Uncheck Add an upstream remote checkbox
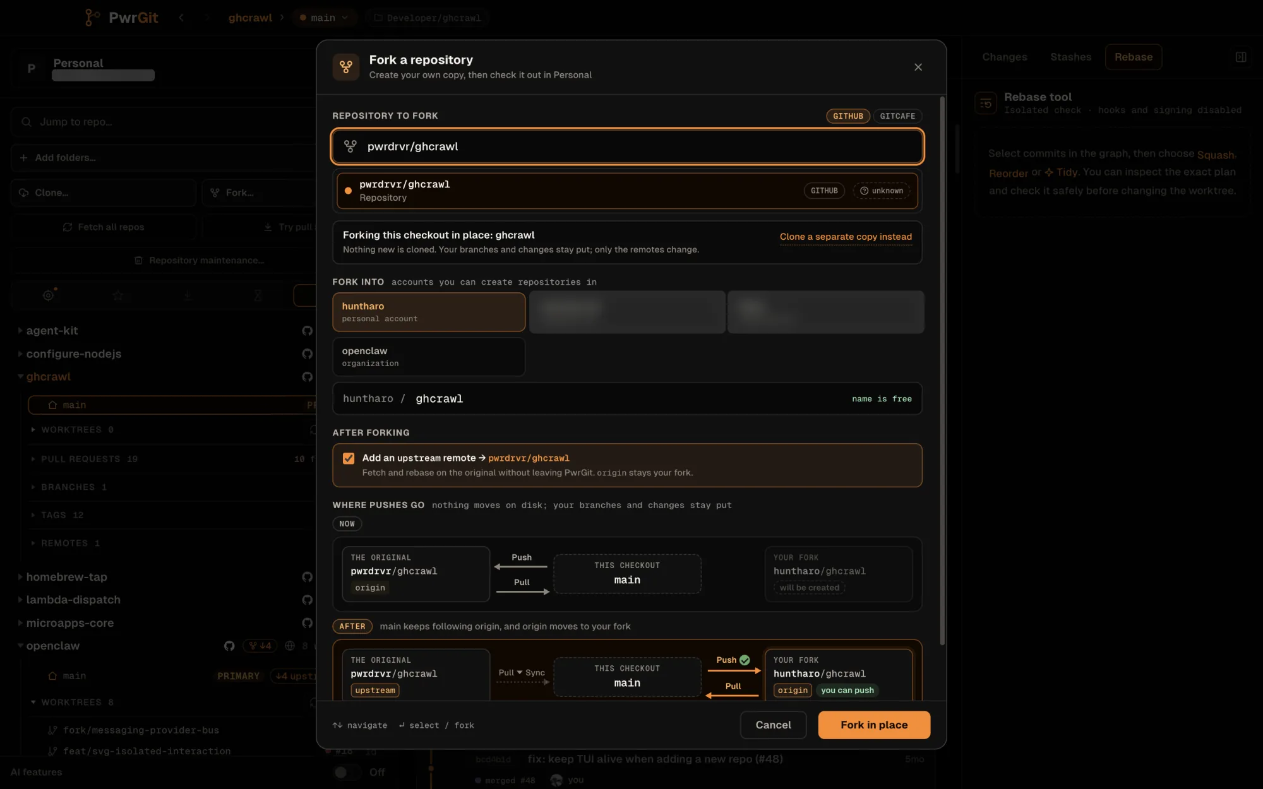1263x789 pixels. click(x=349, y=458)
